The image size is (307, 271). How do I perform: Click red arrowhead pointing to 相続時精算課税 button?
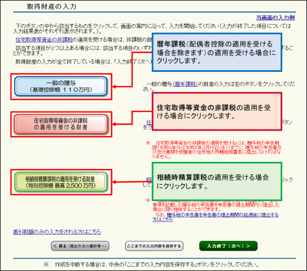114,182
